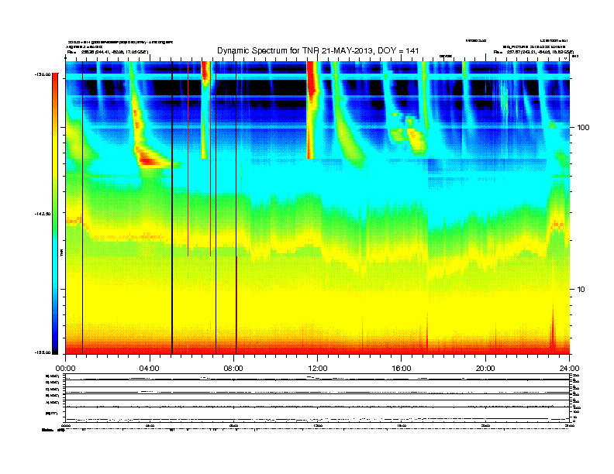Click the thin red vertical line near 05:50
Viewport: 614px width, 474px height.
pyautogui.click(x=188, y=159)
